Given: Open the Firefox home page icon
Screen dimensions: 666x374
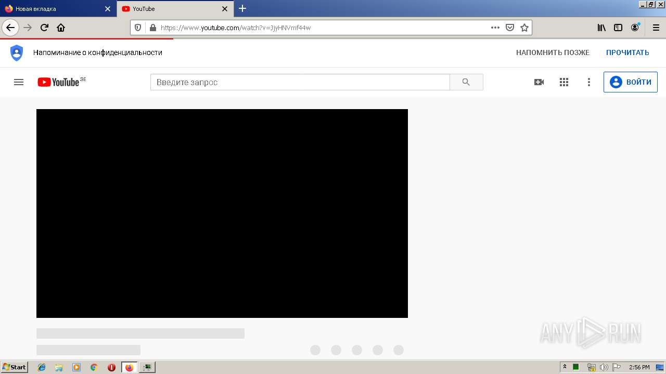Looking at the screenshot, I should pos(61,28).
